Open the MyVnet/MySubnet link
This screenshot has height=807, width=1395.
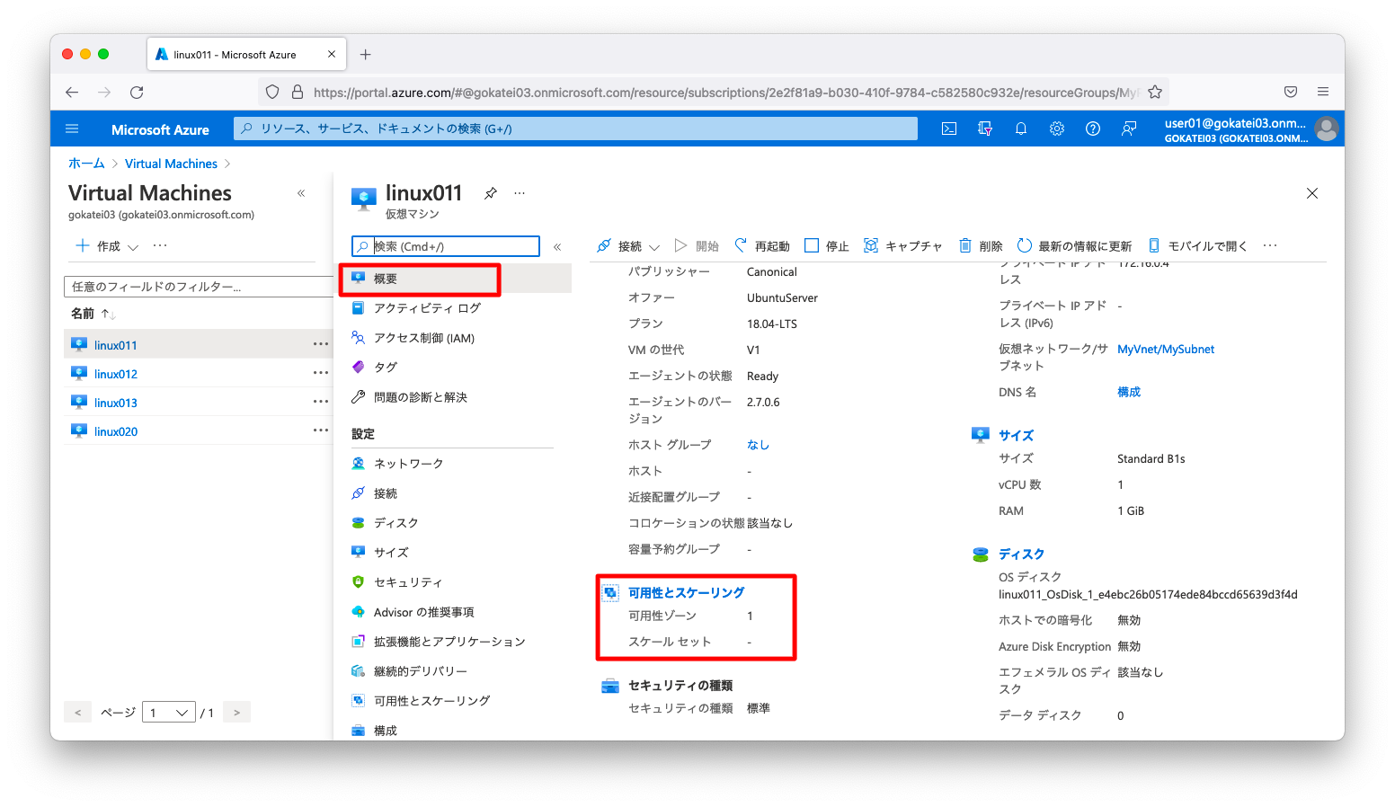(x=1165, y=349)
